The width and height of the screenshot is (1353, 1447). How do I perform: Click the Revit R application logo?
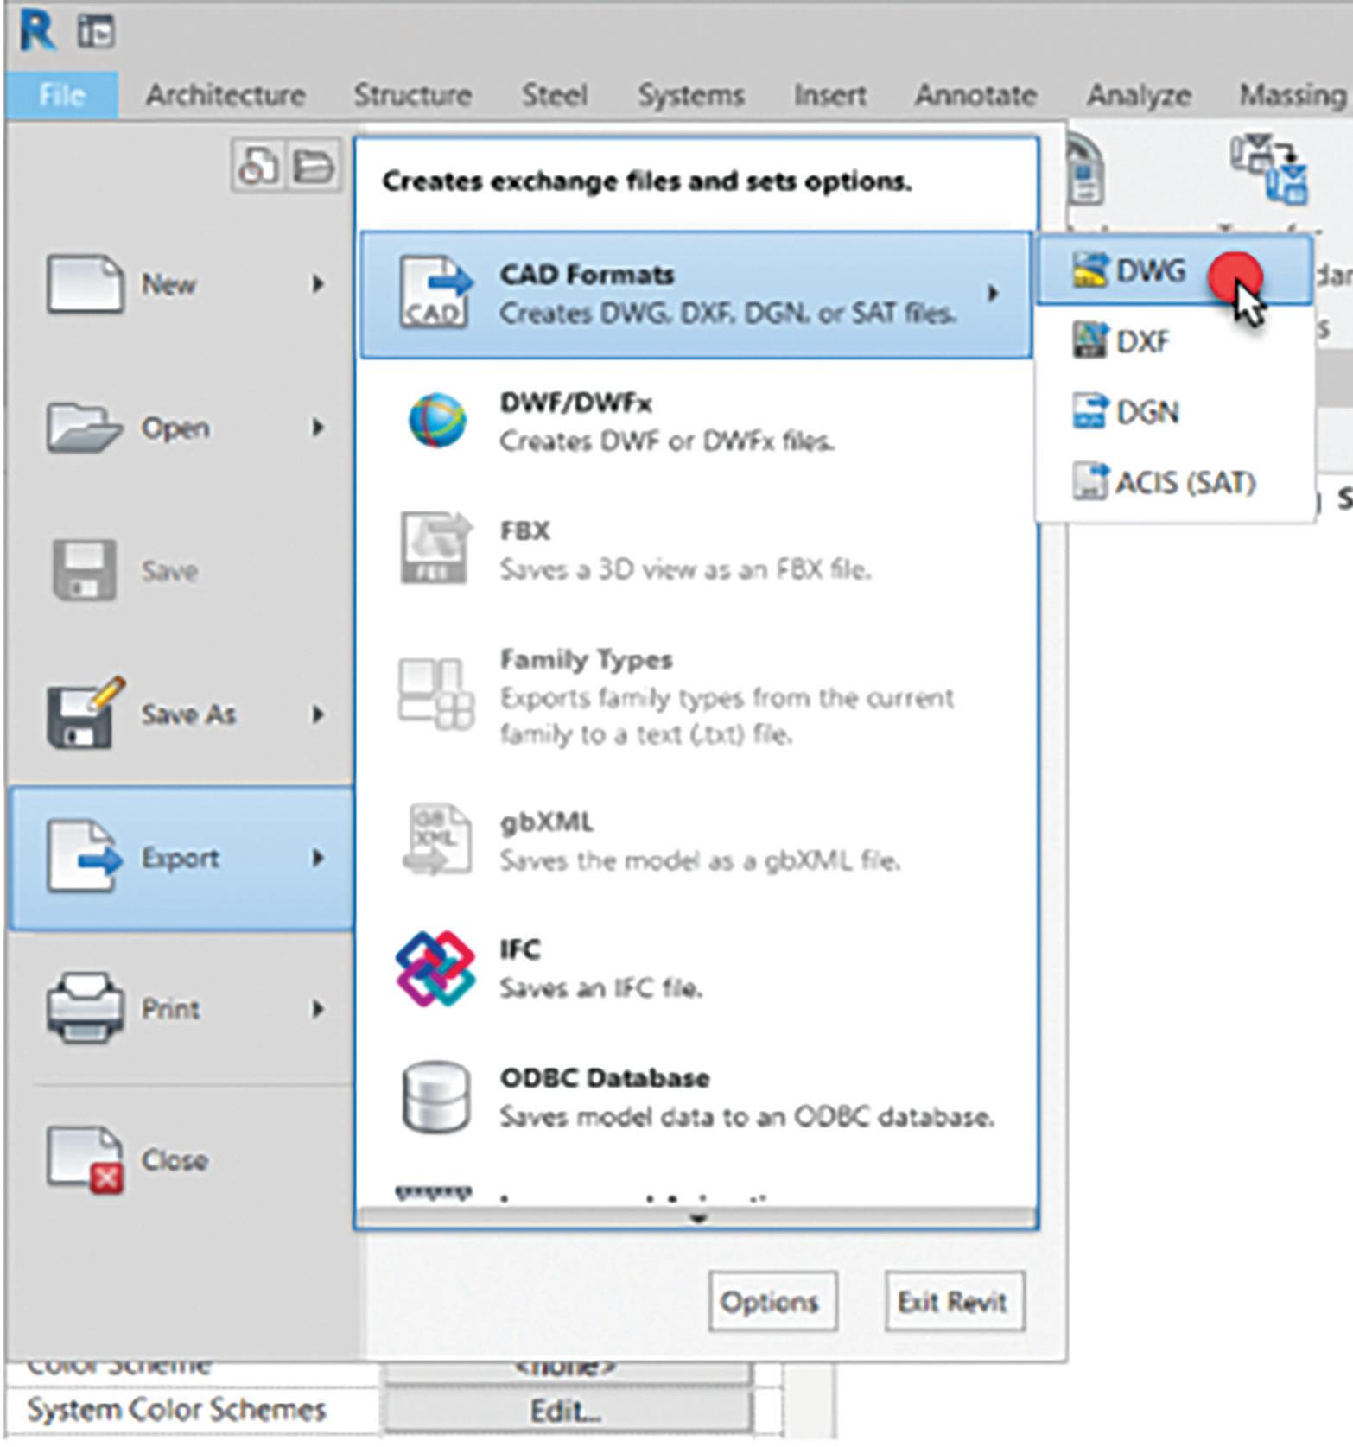tap(38, 32)
